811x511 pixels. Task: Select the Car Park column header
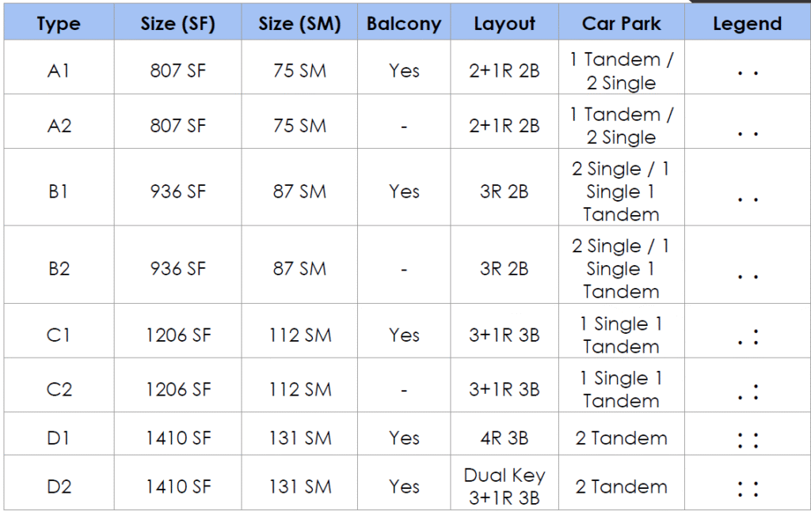(x=621, y=24)
